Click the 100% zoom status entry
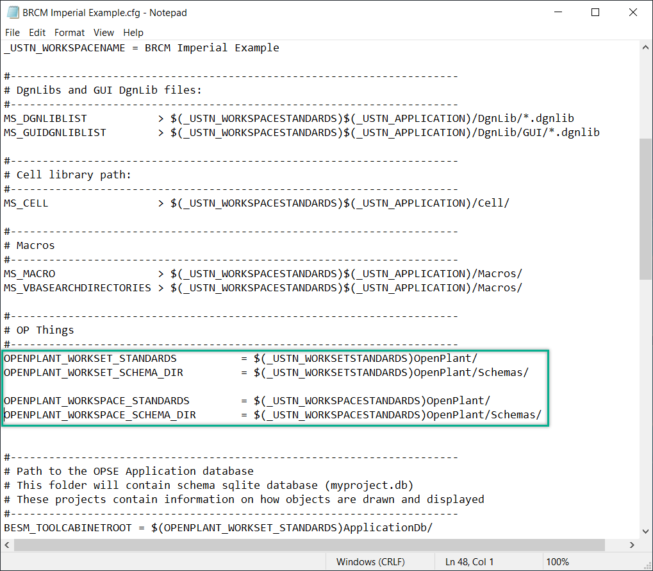 (x=558, y=562)
